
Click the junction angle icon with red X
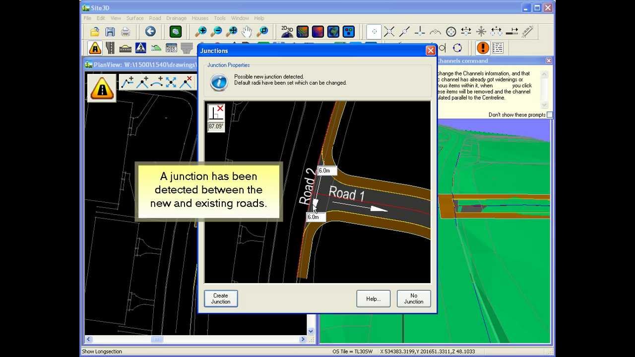216,113
